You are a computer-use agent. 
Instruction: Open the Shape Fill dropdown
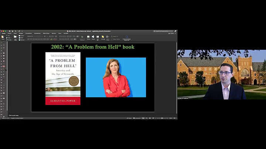coord(115,37)
